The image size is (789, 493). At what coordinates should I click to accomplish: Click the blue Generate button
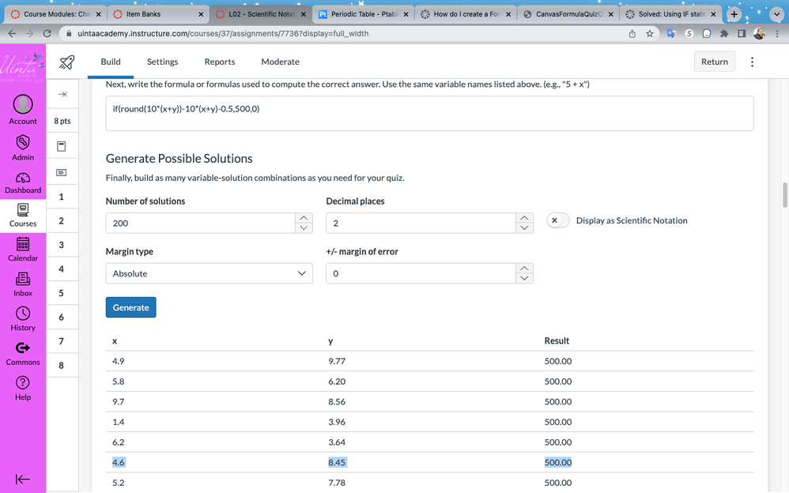130,307
